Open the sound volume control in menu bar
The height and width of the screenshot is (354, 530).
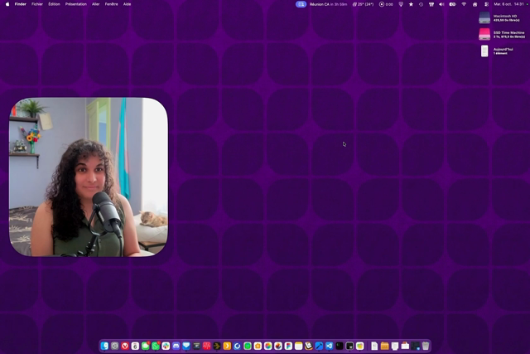pos(441,4)
